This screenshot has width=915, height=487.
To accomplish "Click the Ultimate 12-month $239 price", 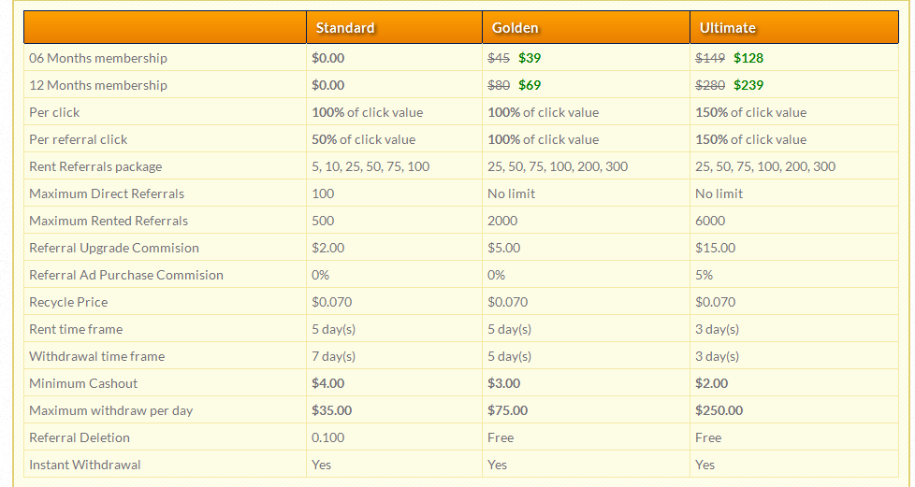I will point(748,85).
